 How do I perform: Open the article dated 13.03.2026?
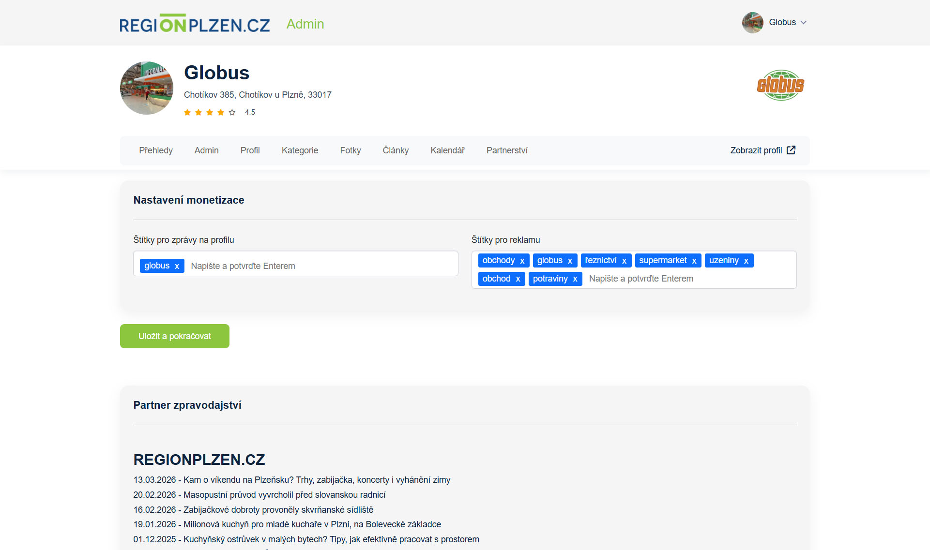pos(292,480)
